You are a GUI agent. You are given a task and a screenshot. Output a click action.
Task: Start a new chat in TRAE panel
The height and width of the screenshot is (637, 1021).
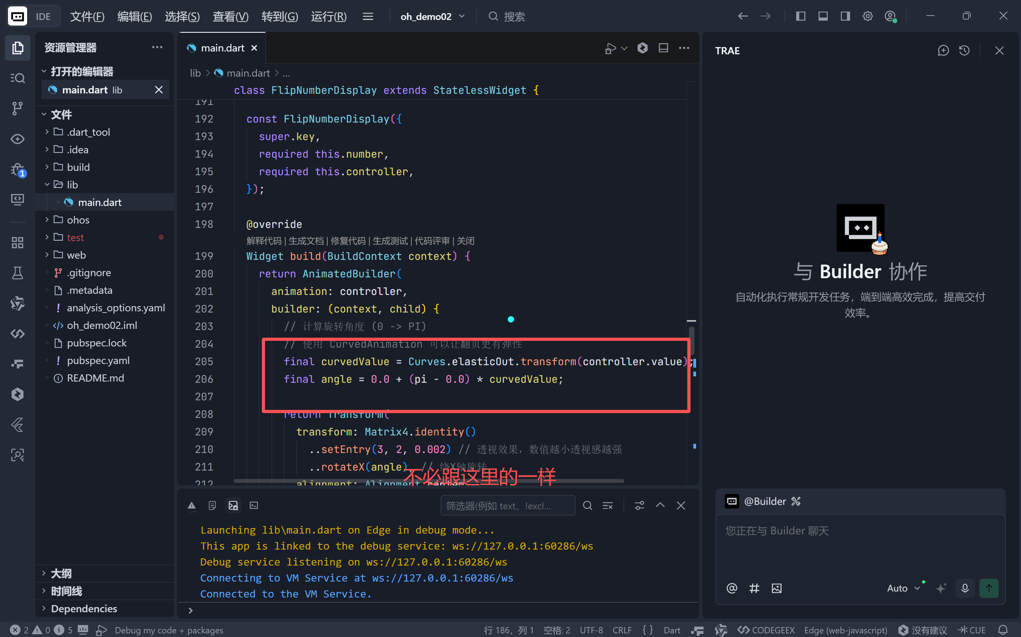pyautogui.click(x=943, y=51)
